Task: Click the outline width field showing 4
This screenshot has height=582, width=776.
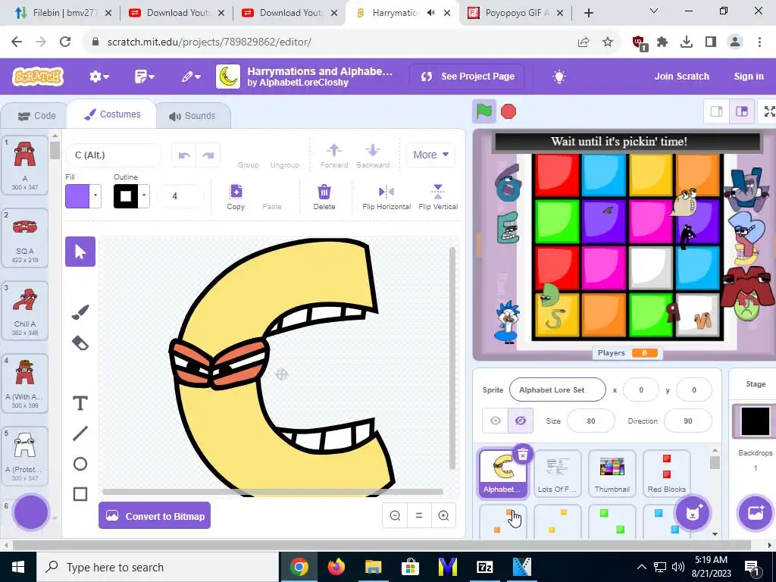Action: pyautogui.click(x=180, y=196)
